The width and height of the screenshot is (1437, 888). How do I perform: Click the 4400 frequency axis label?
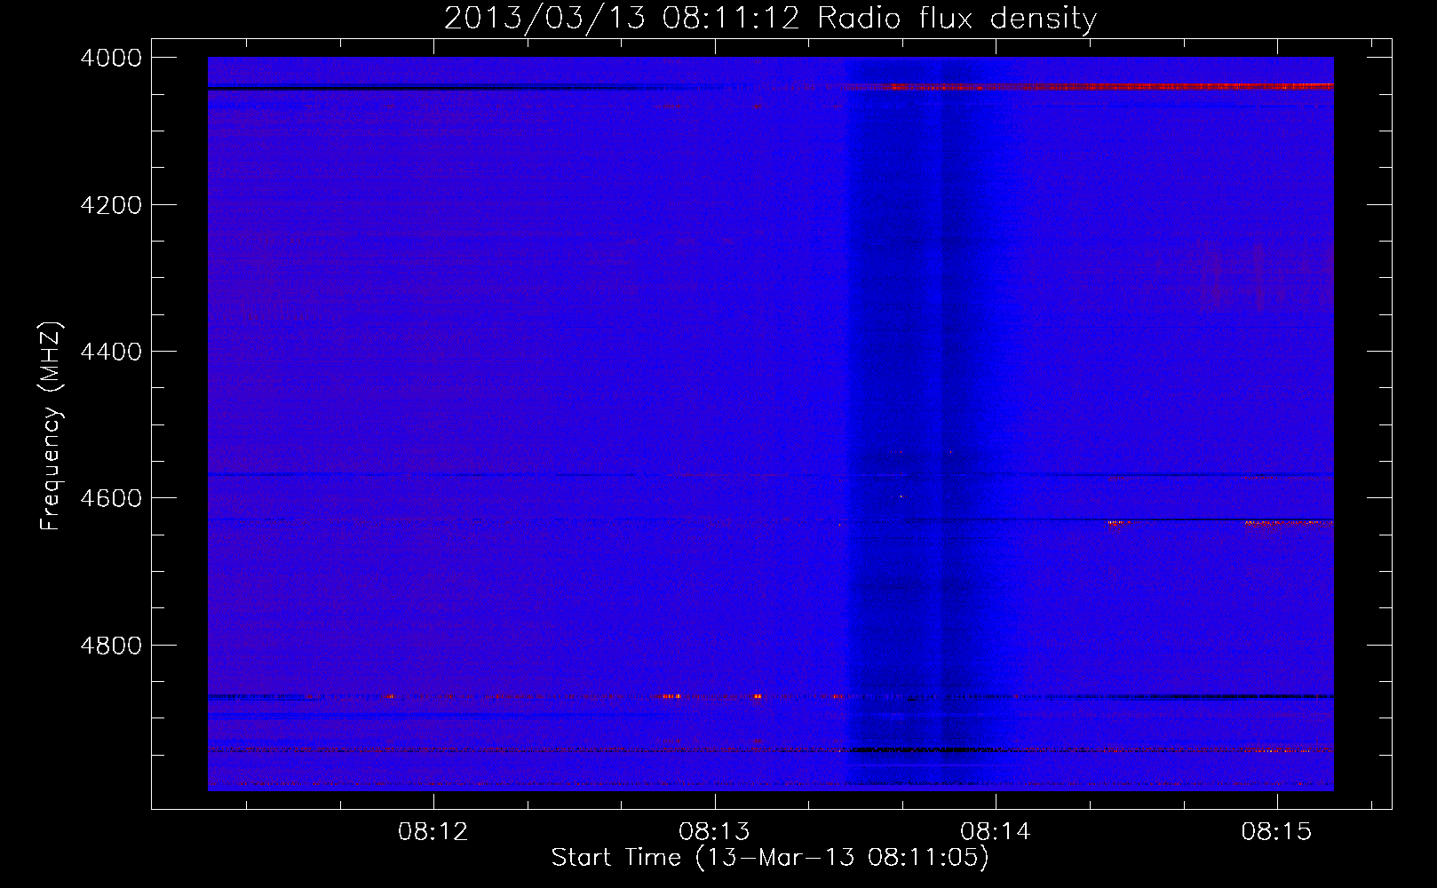(111, 352)
